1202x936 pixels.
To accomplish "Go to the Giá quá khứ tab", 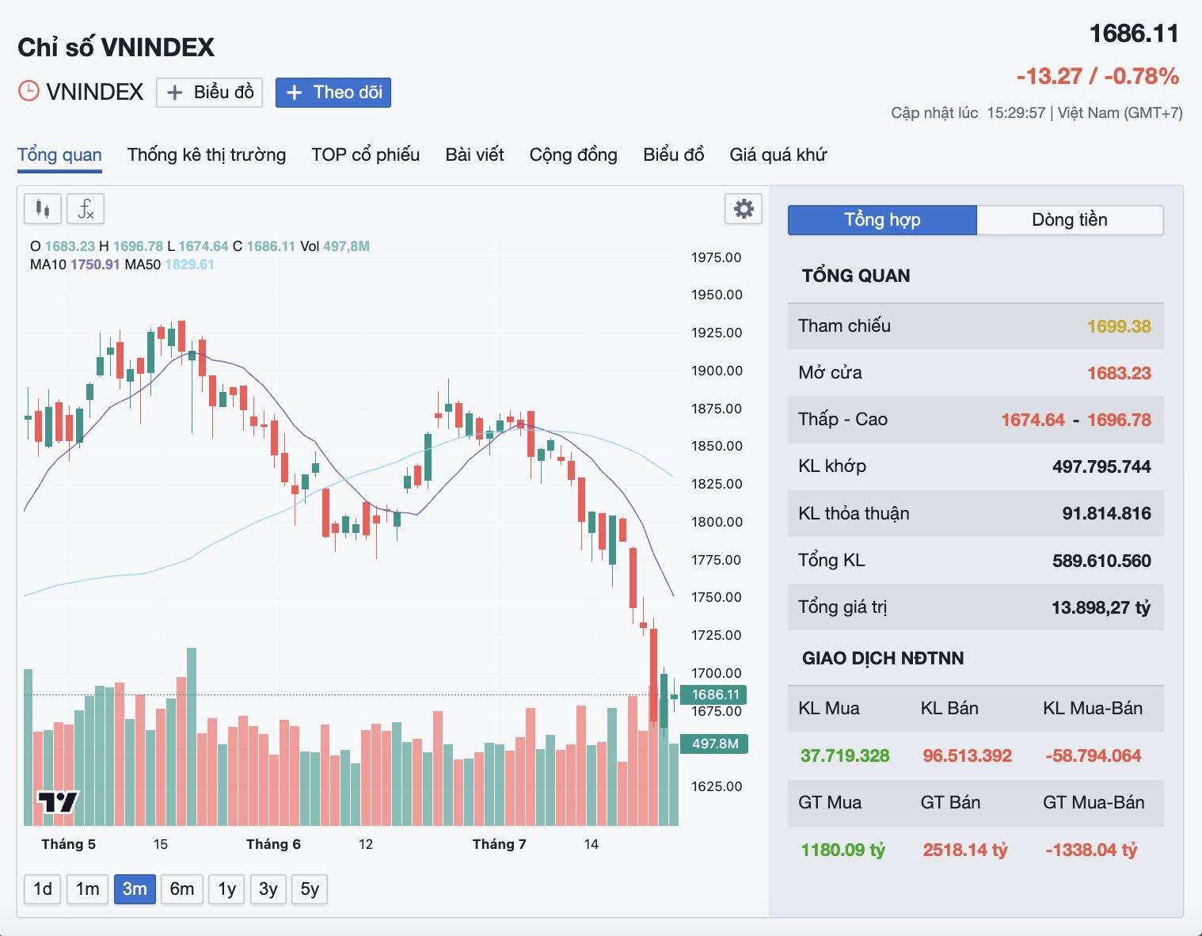I will pyautogui.click(x=778, y=154).
